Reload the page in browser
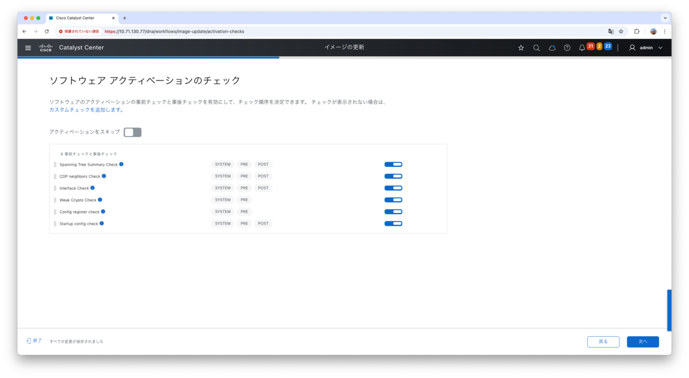 tap(47, 31)
